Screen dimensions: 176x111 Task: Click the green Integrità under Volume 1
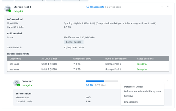click(27, 85)
